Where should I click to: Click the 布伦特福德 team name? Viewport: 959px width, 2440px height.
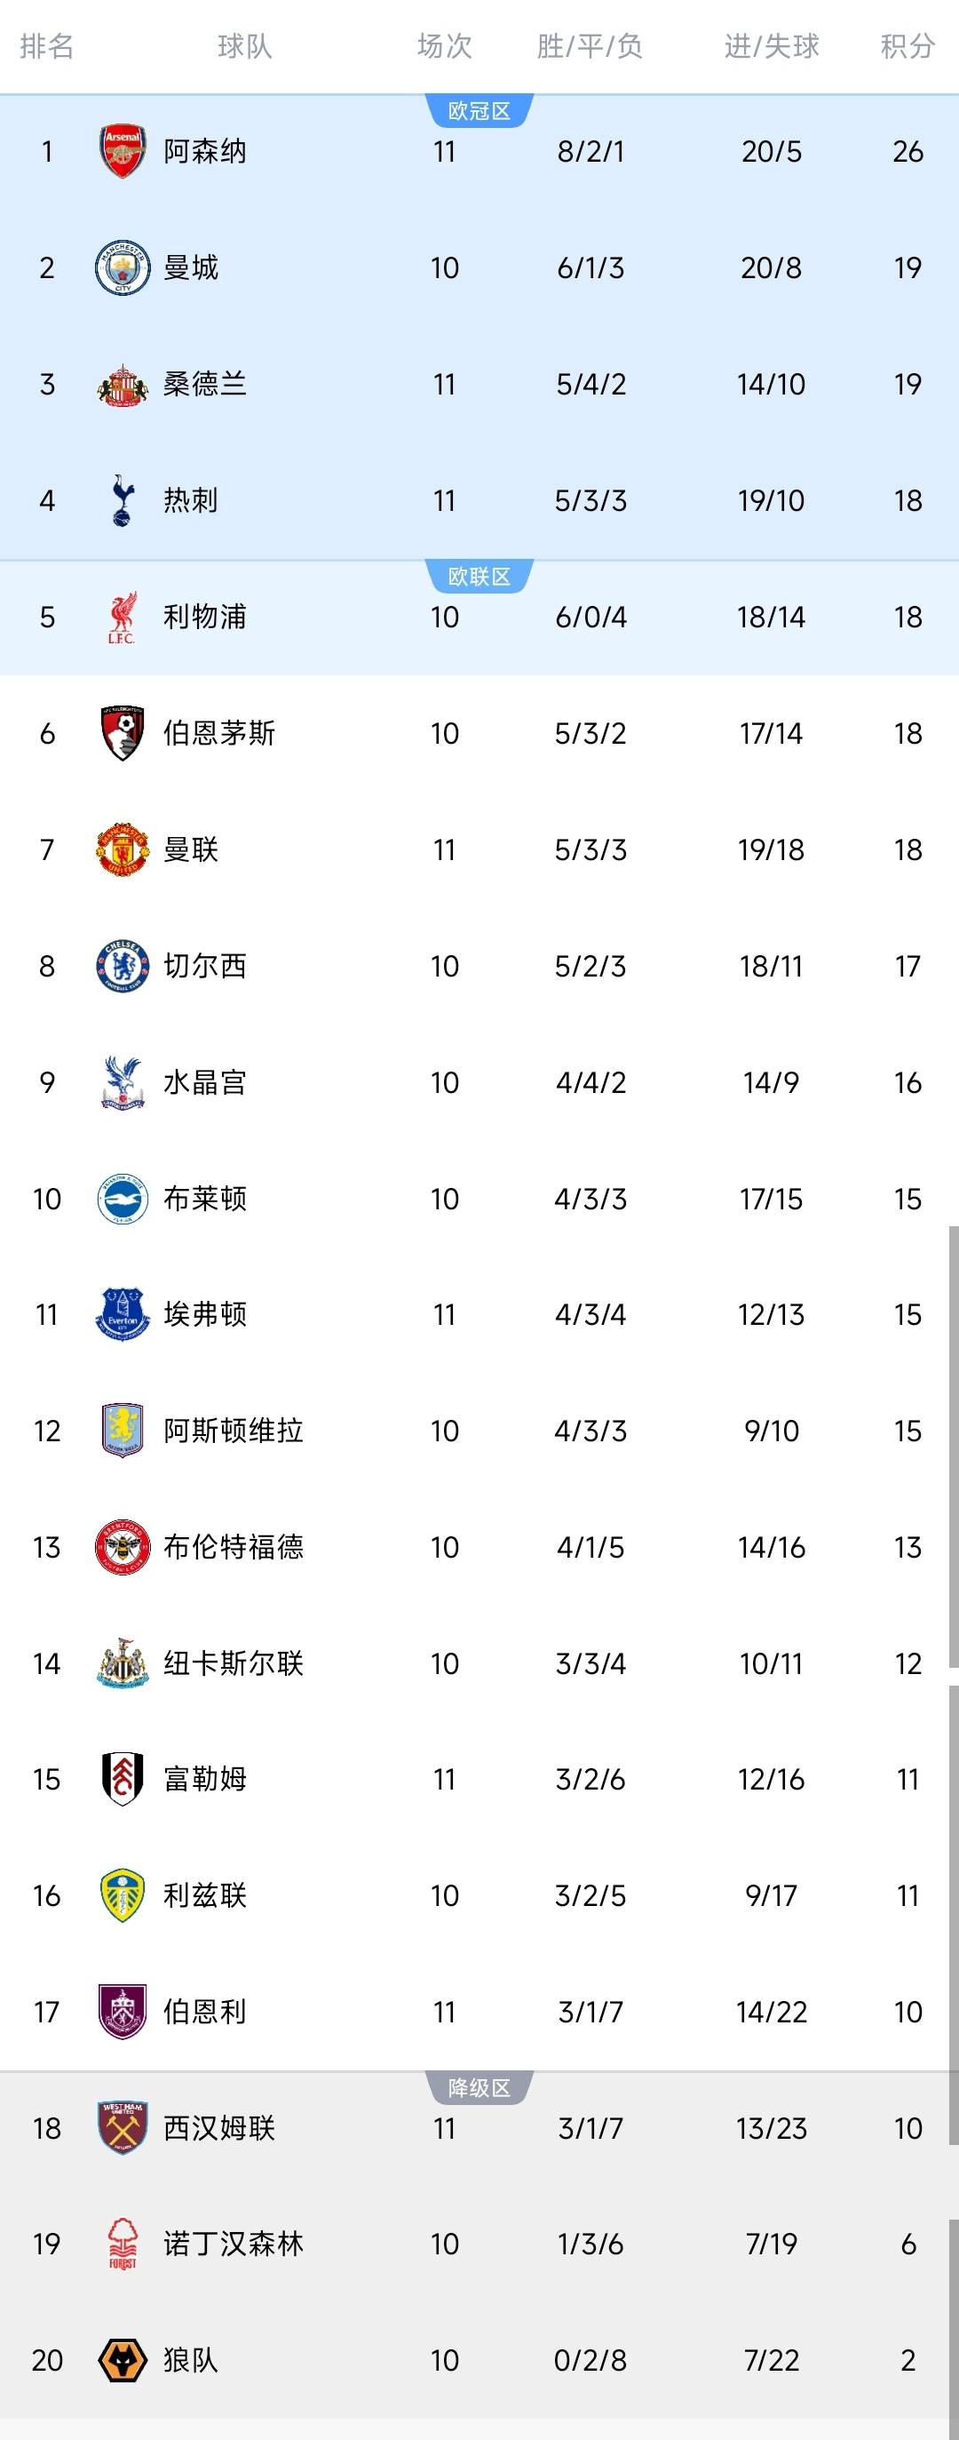pos(233,1547)
